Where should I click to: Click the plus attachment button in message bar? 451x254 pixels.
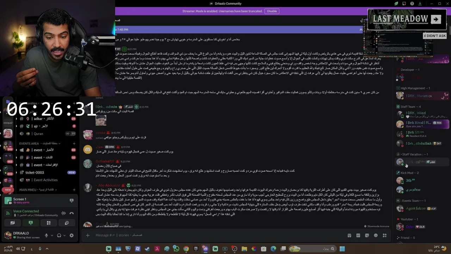[x=88, y=235]
